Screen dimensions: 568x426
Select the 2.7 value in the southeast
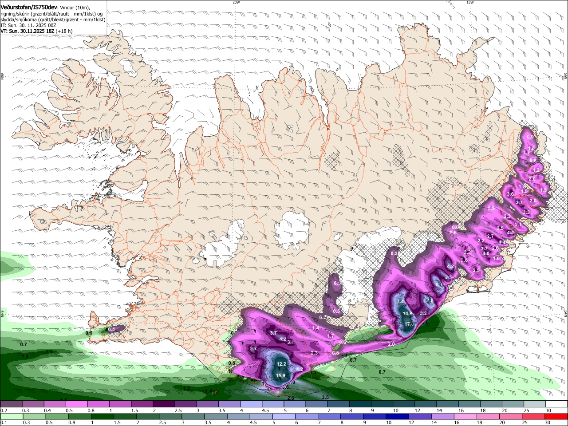tap(490, 237)
